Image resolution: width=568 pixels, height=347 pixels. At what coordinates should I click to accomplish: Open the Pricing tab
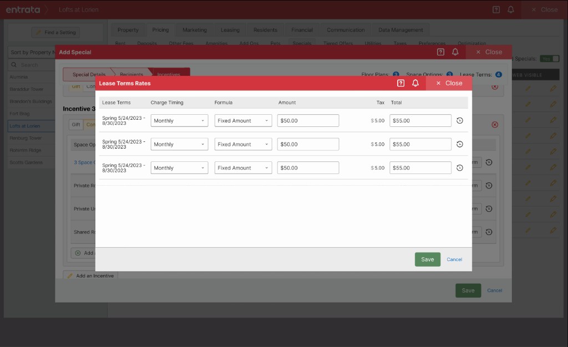click(x=160, y=30)
